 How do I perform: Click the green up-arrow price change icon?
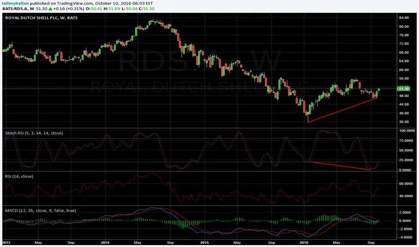50,9
